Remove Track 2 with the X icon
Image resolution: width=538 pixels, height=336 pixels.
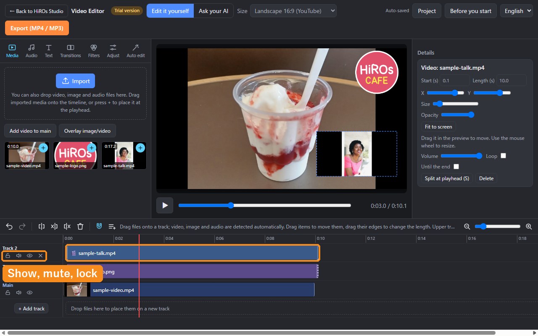40,255
